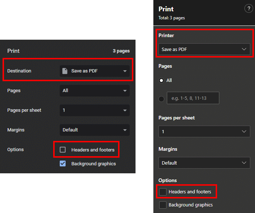This screenshot has height=213, width=255.
Task: Expand Pages per sheet dropdown in Printer panel
Action: pyautogui.click(x=204, y=131)
